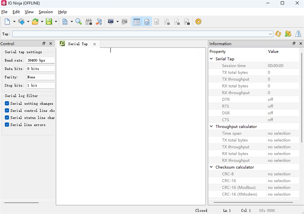Click the blue flip icon beside Tap
304x214 pixels.
click(x=298, y=34)
